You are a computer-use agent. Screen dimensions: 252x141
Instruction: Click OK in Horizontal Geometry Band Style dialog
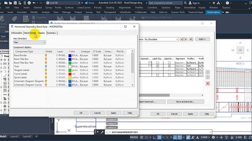(81, 113)
